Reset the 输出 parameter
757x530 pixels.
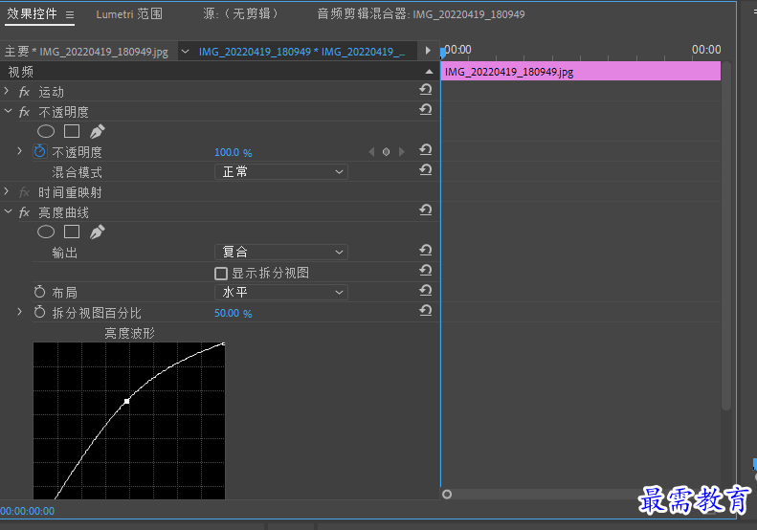click(425, 250)
